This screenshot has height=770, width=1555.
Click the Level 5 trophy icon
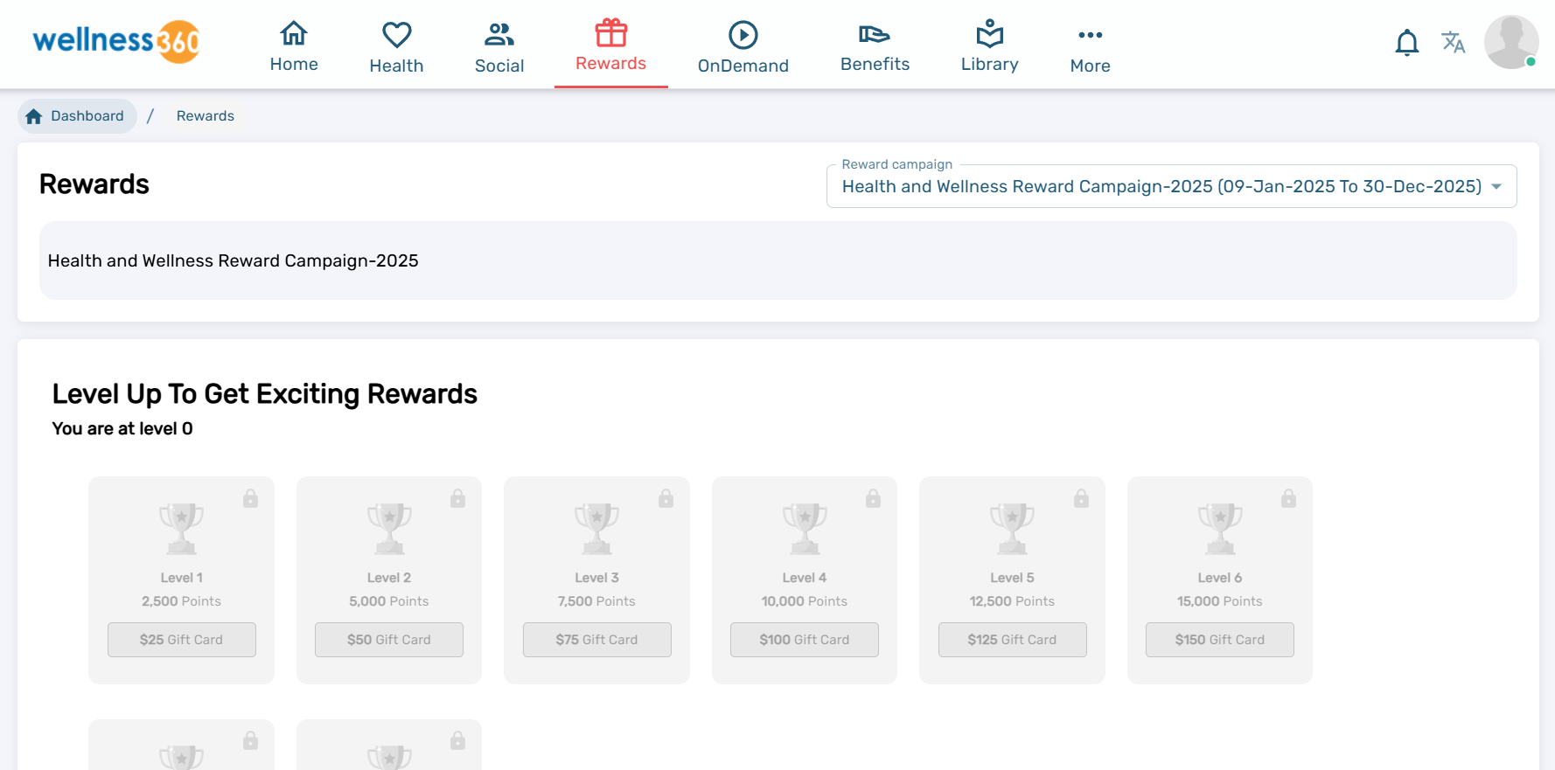tap(1012, 528)
